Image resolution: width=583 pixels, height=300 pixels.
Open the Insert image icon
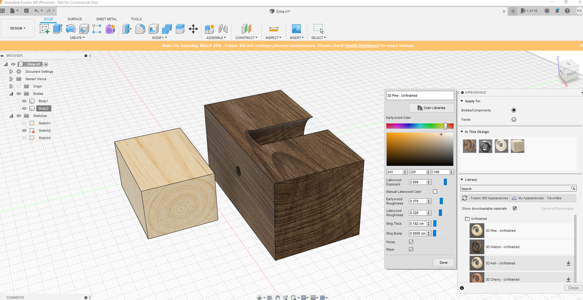click(x=296, y=28)
